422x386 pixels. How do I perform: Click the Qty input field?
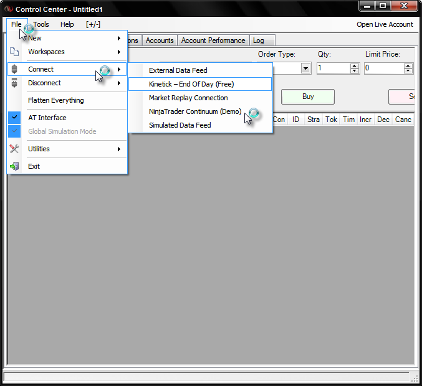click(333, 68)
